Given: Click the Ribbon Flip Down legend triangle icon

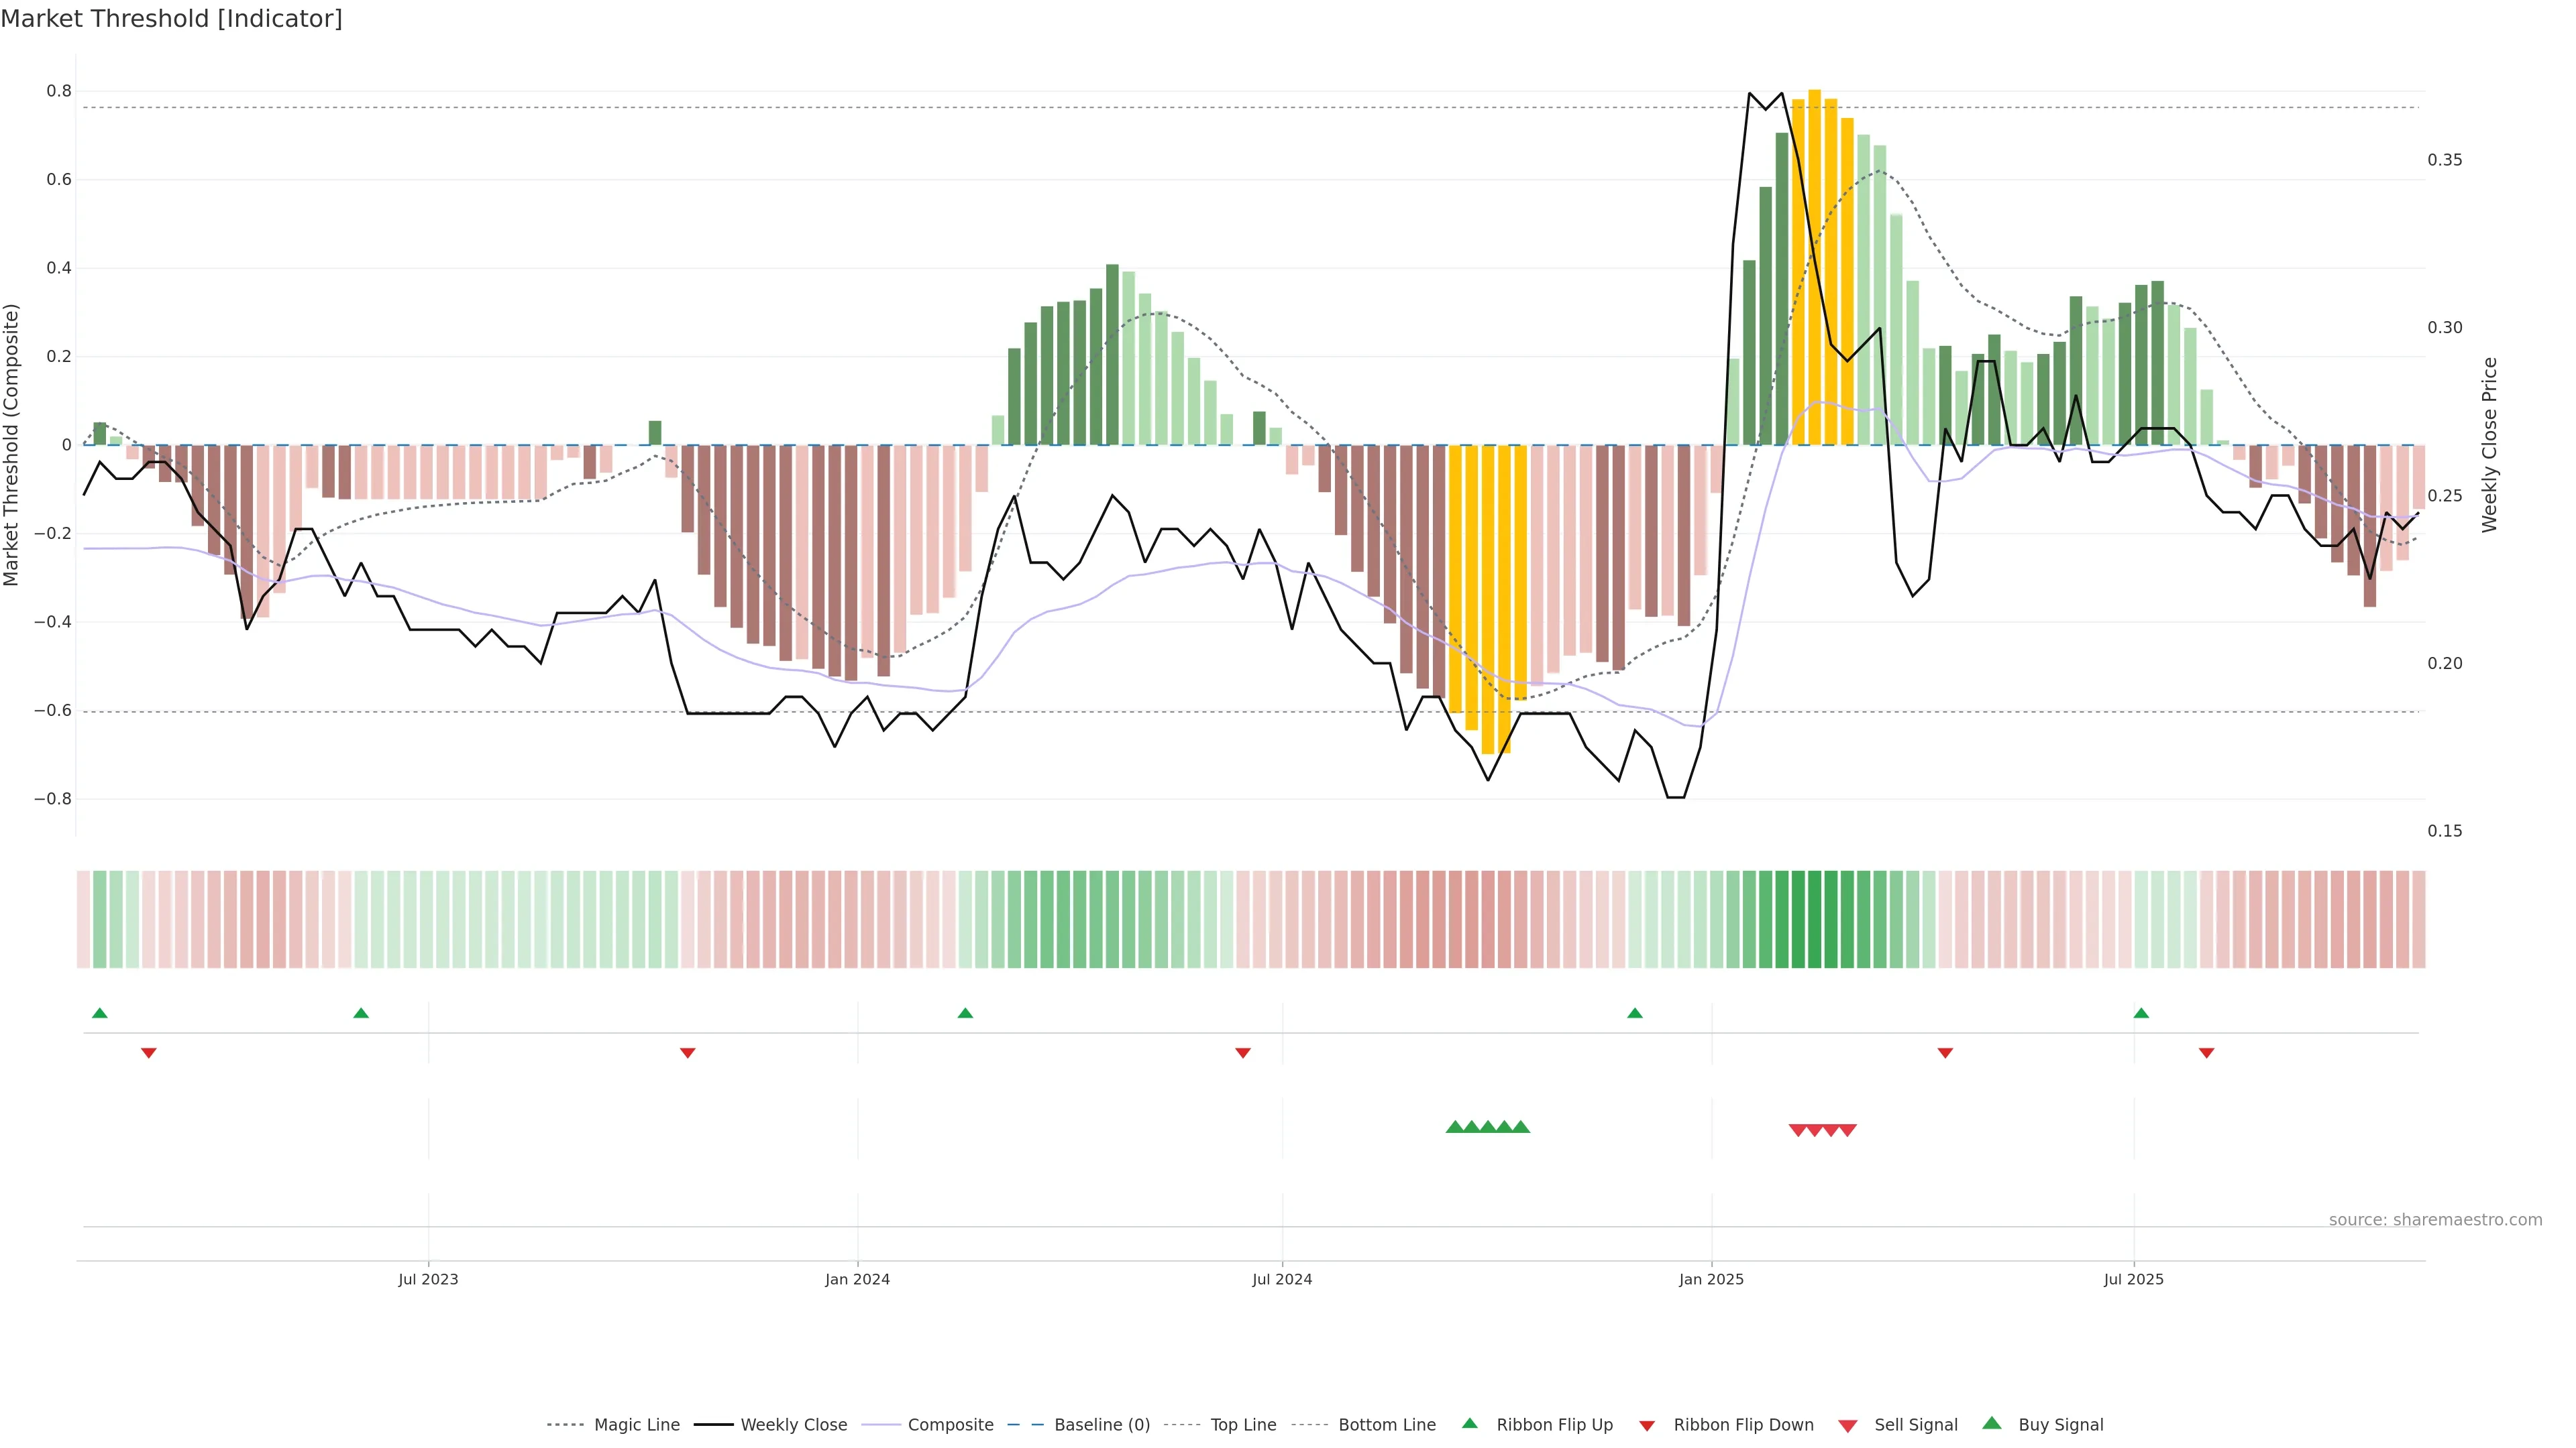Looking at the screenshot, I should tap(1647, 1425).
